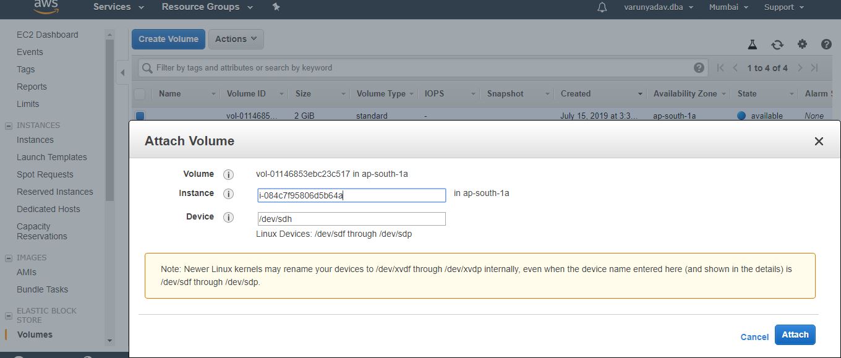
Task: Open column preferences via gear icon
Action: pyautogui.click(x=802, y=45)
